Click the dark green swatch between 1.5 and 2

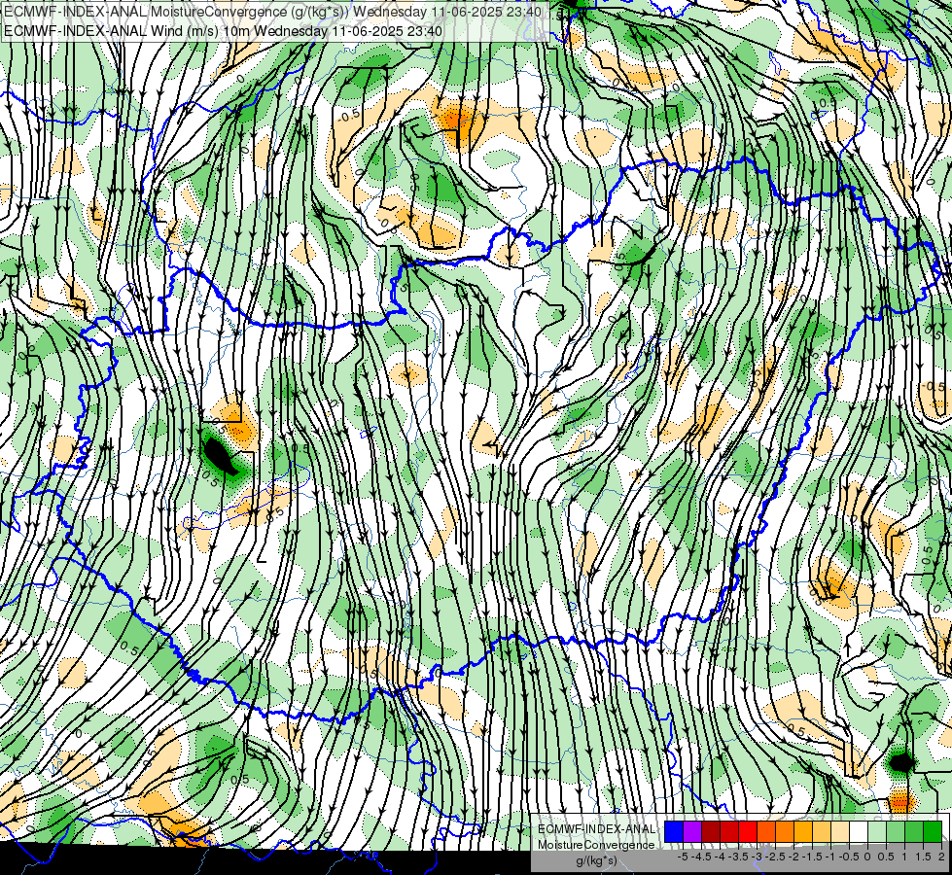coord(933,832)
